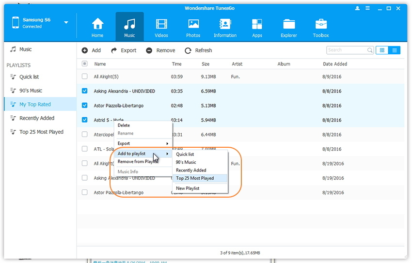Sort by the Size column header
The height and width of the screenshot is (263, 412).
tap(206, 64)
